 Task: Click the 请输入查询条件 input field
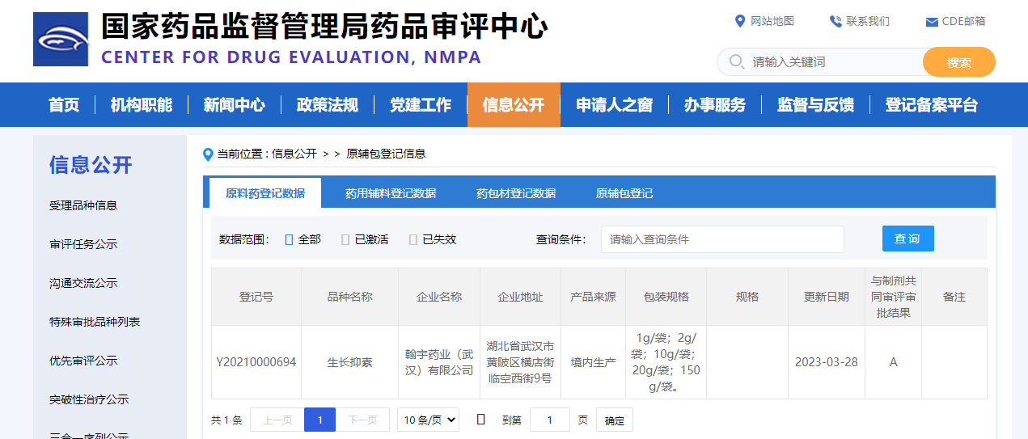pos(721,239)
